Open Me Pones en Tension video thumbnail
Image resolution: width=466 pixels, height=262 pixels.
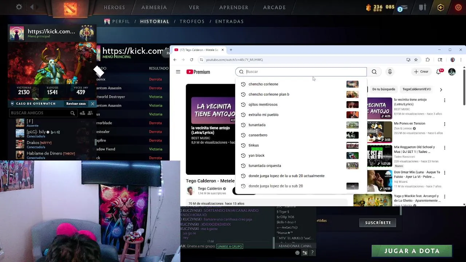(x=379, y=132)
